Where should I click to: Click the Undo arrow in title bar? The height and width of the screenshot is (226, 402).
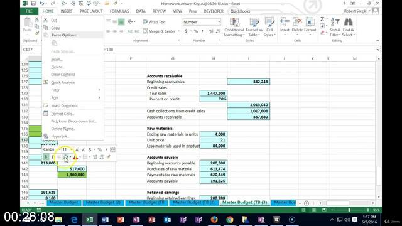pos(42,3)
